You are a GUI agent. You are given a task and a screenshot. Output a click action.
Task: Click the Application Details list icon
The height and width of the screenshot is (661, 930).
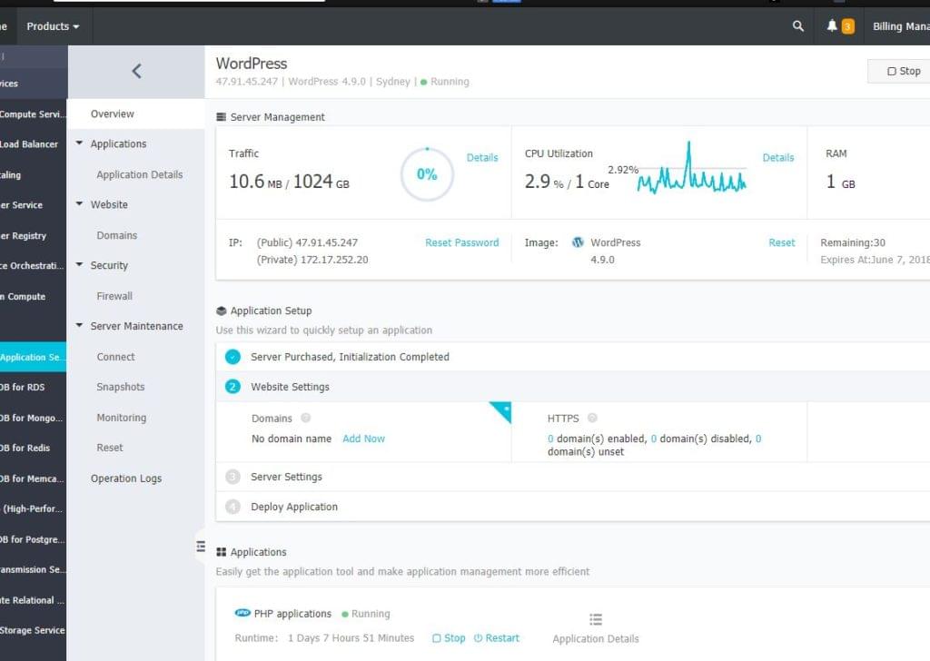click(596, 619)
